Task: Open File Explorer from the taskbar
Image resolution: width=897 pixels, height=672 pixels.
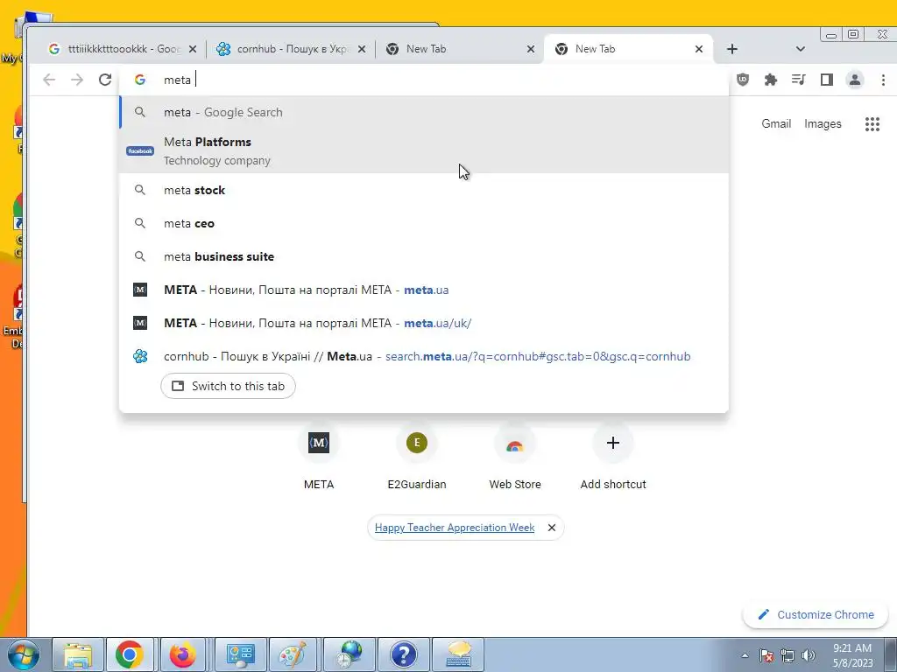Action: click(x=78, y=654)
